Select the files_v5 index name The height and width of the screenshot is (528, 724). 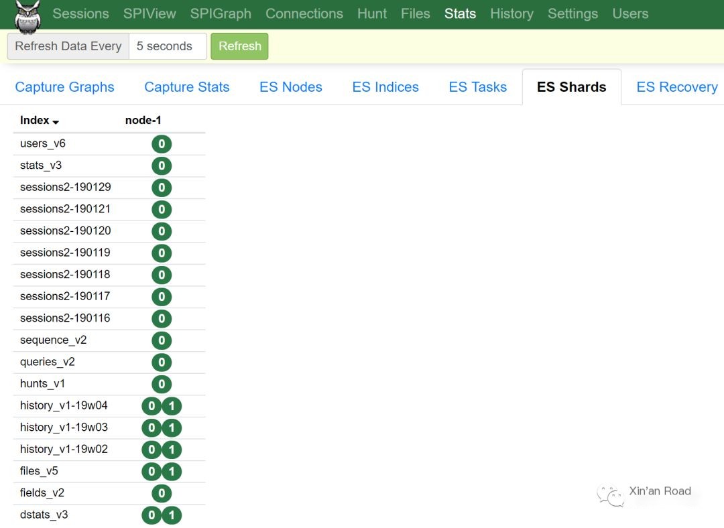pyautogui.click(x=39, y=471)
